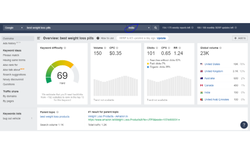Click info icon beside Keyword difficulty

65,48
